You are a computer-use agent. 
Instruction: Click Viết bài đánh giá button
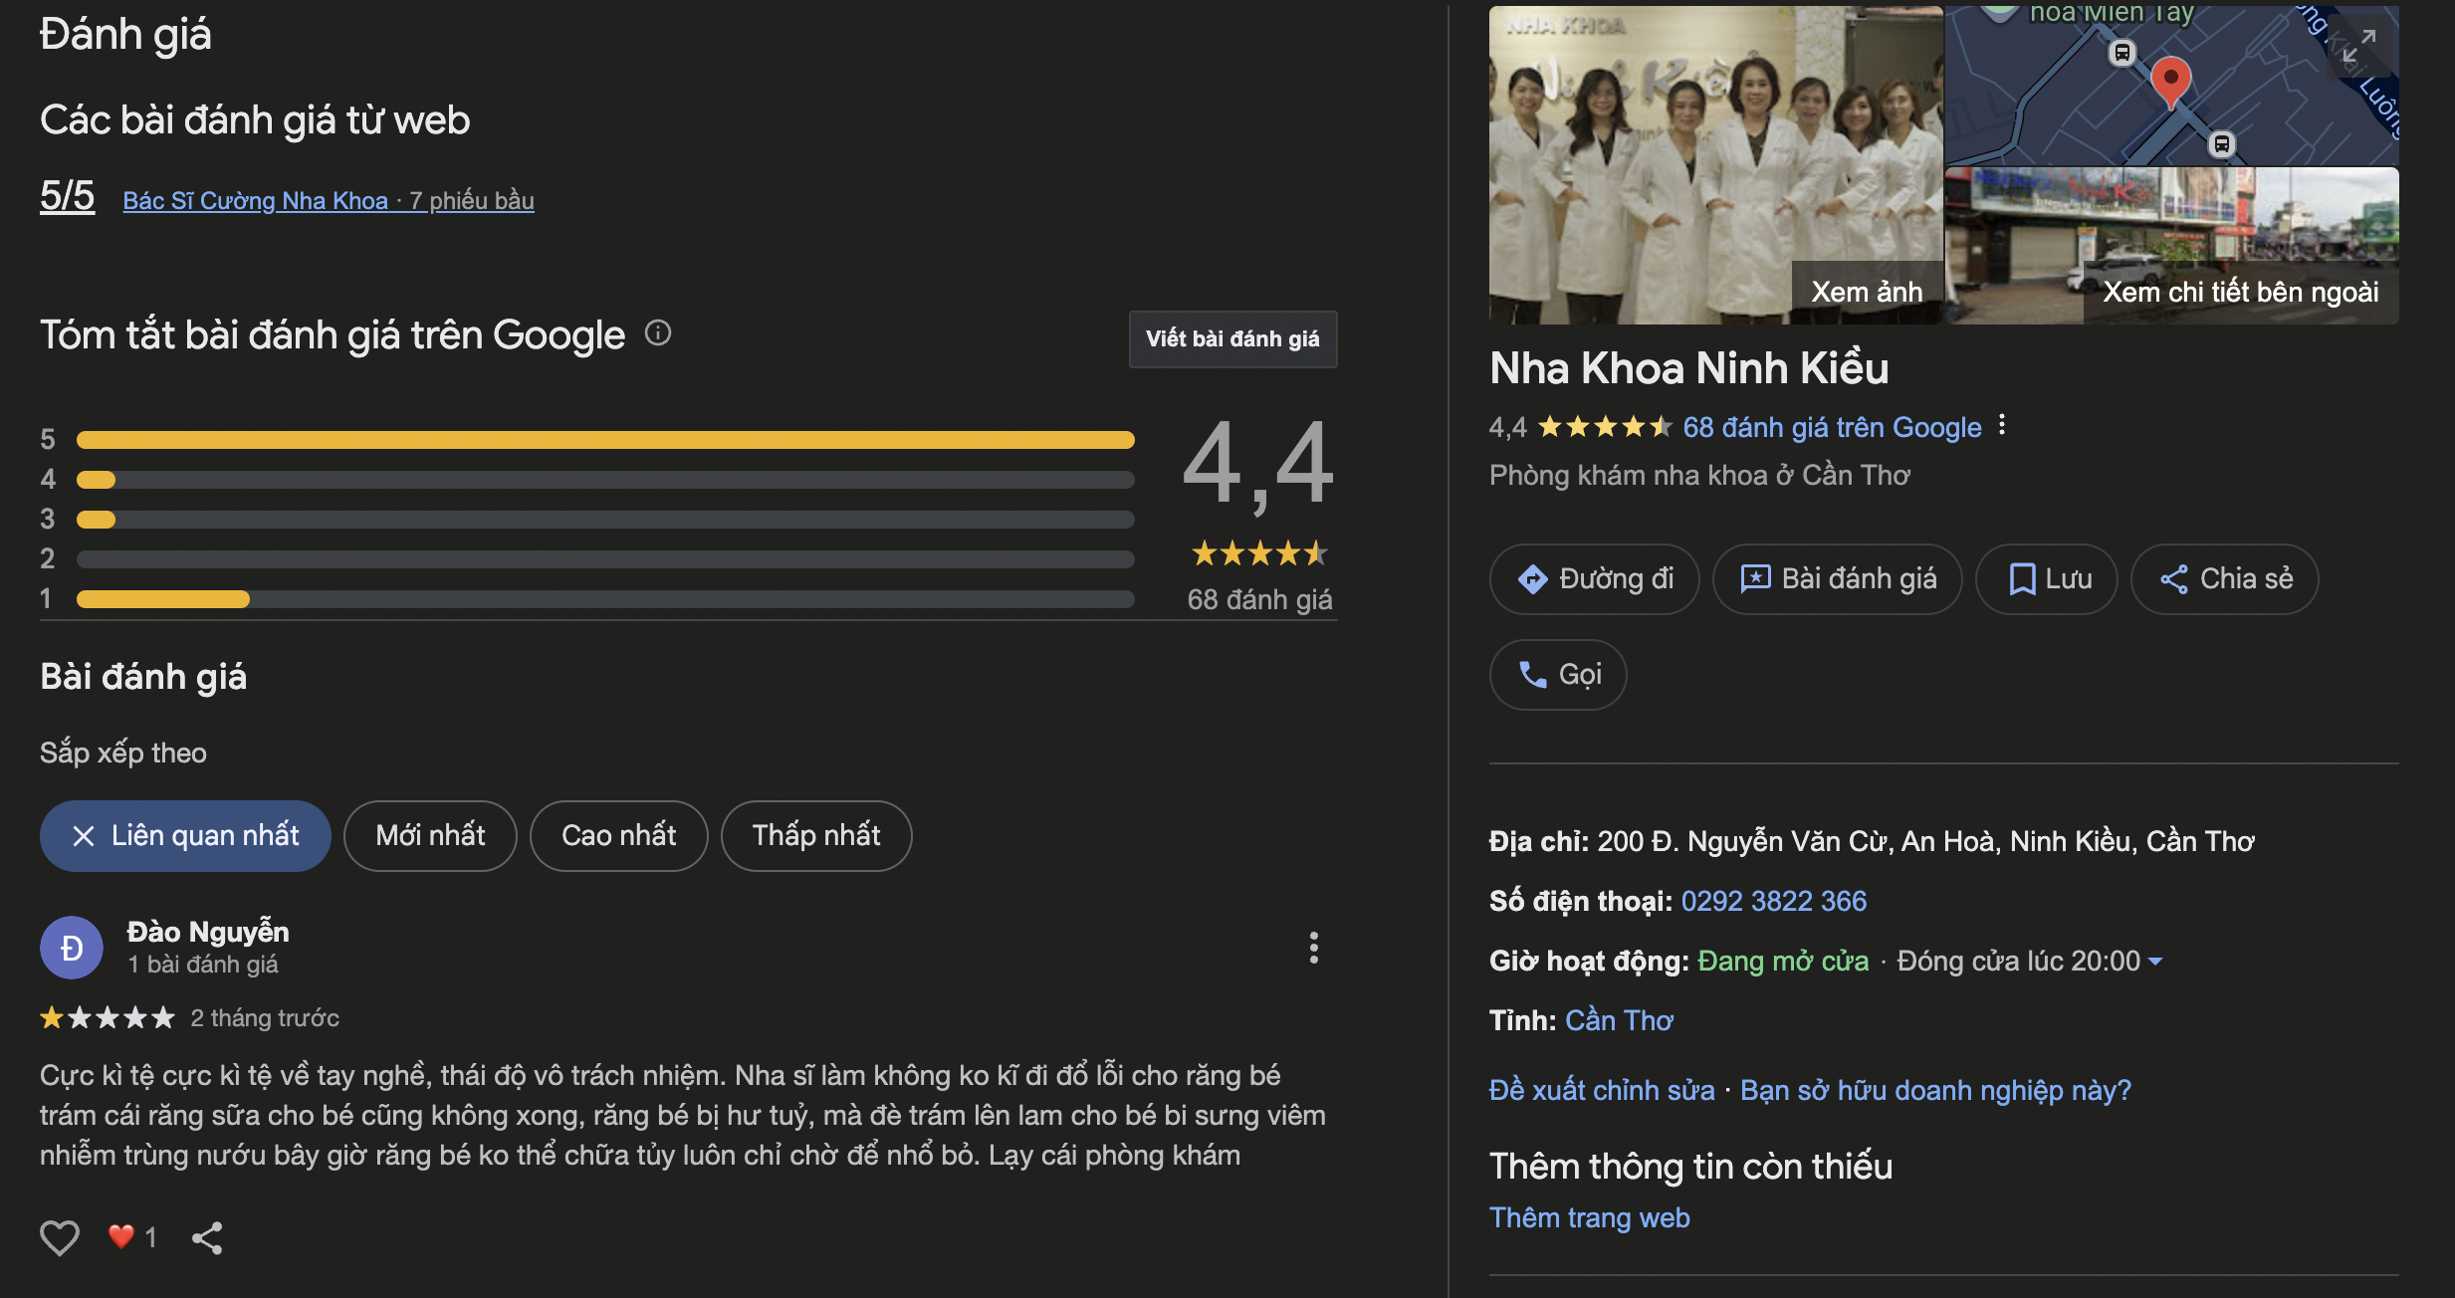(1232, 339)
